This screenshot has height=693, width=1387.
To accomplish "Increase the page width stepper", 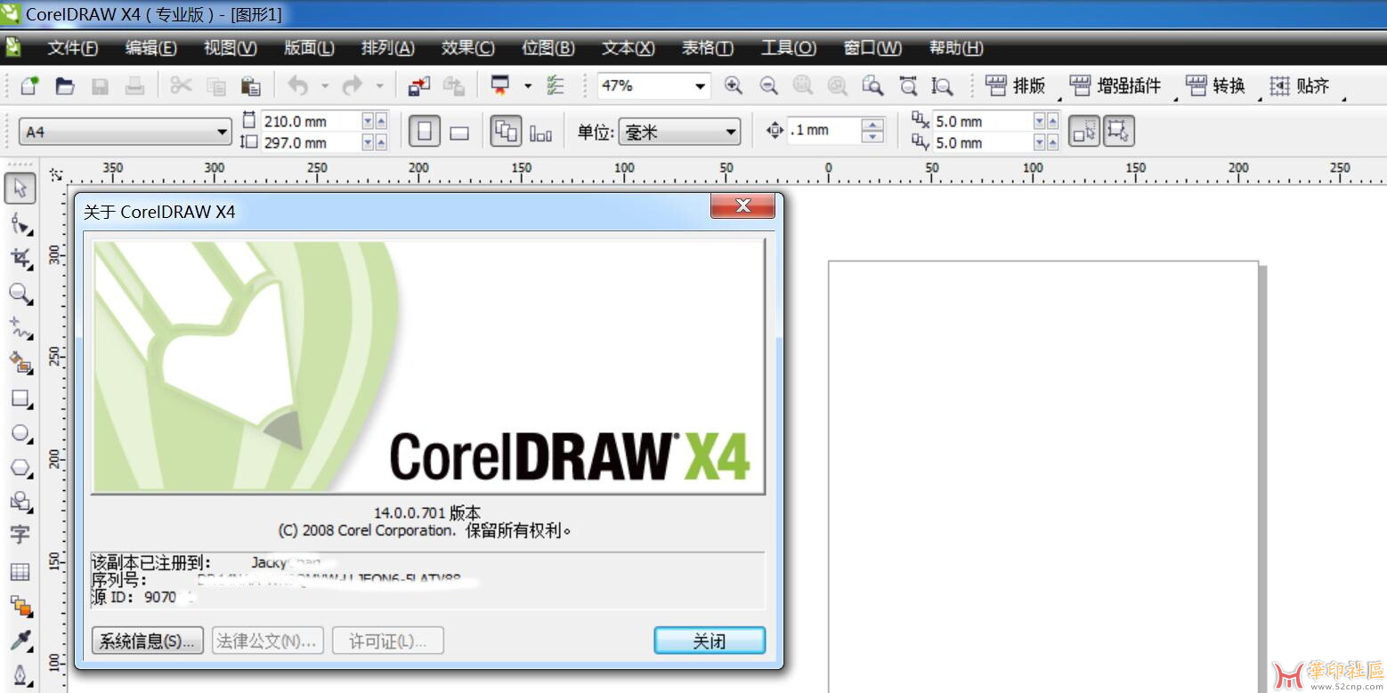I will (381, 121).
